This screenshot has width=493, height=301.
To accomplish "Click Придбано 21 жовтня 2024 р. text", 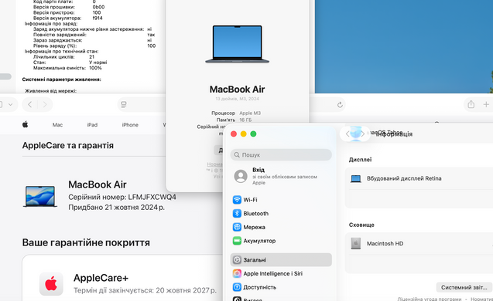I will click(116, 208).
